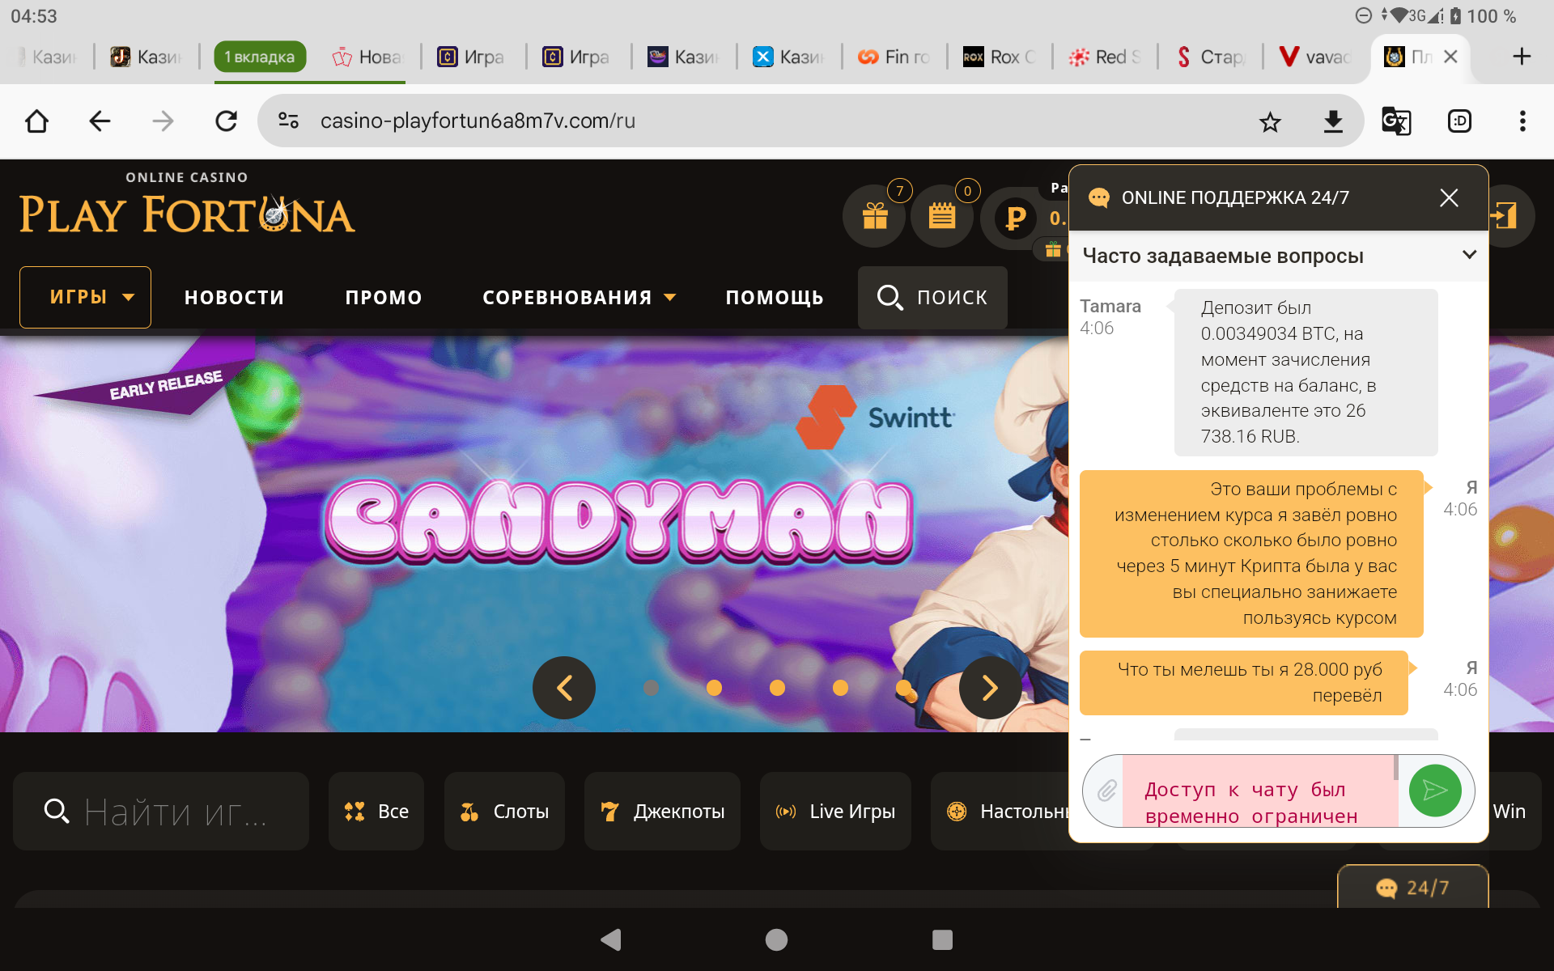Screen dimensions: 1554x971
Task: Open the browser downloads icon
Action: pyautogui.click(x=1332, y=121)
